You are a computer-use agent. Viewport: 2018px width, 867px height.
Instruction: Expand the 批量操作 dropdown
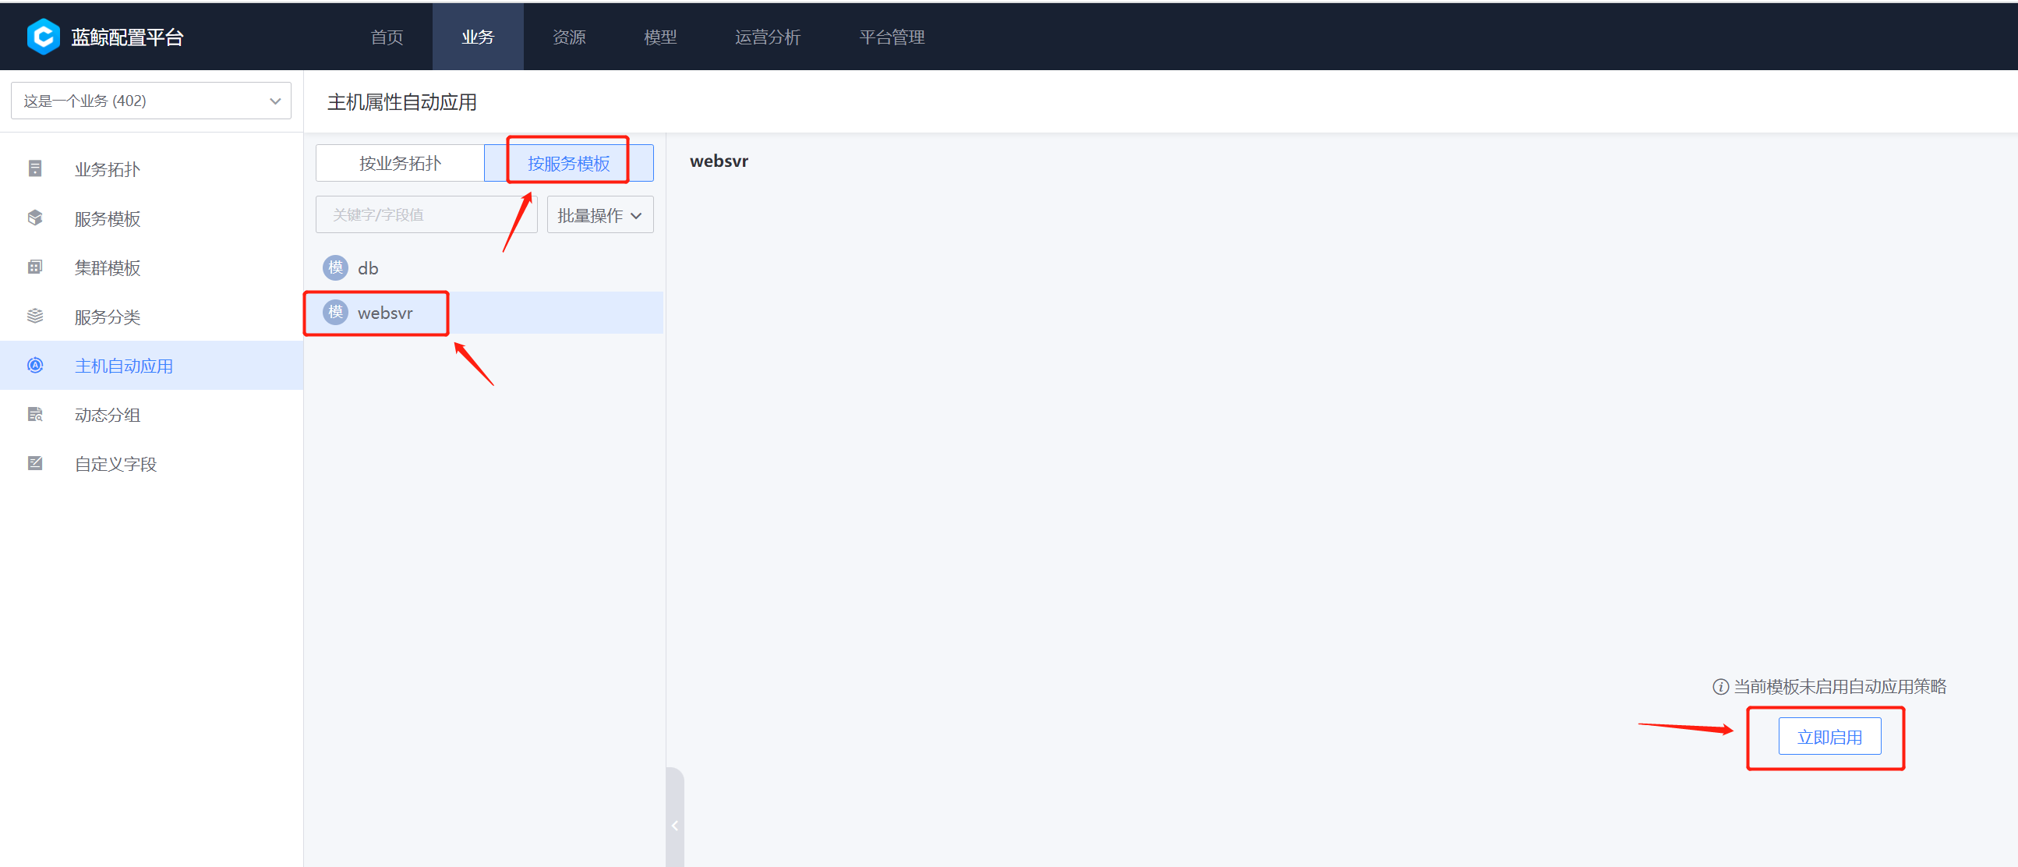click(x=599, y=214)
